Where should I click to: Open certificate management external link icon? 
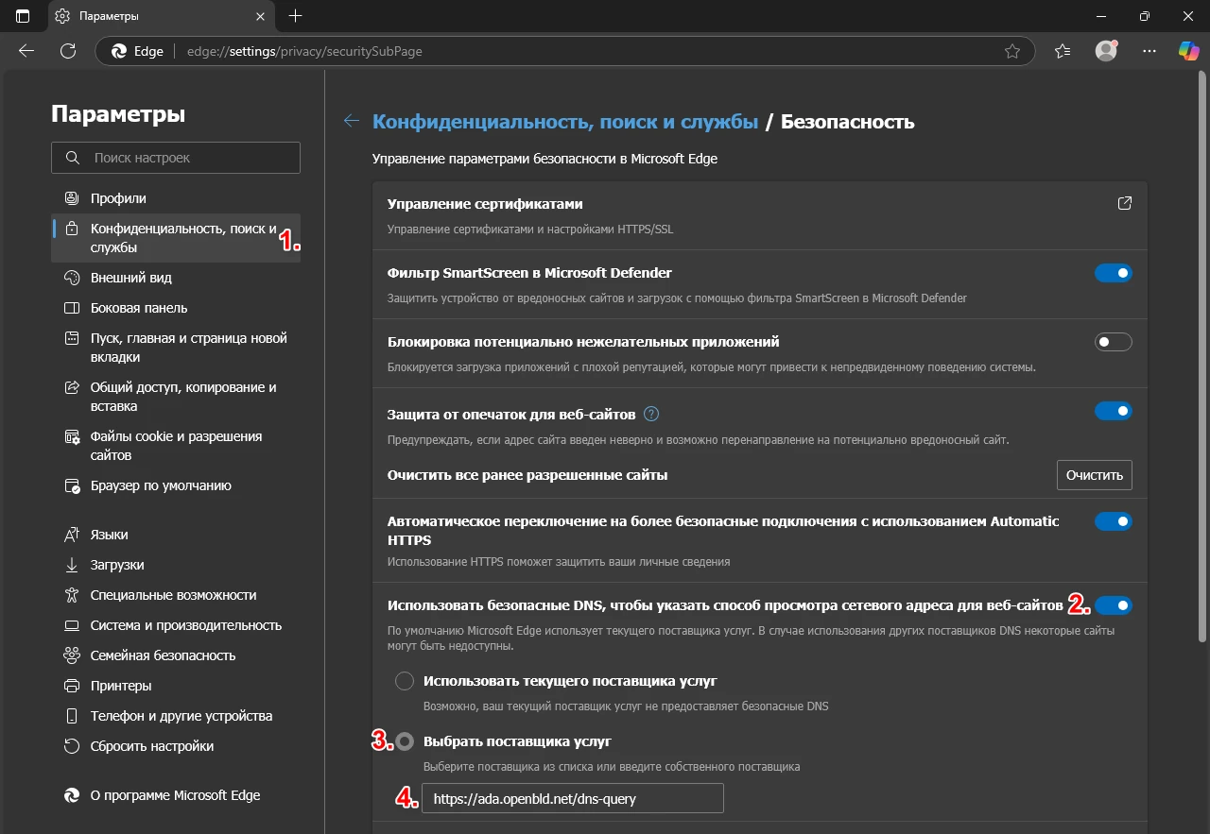1124,203
